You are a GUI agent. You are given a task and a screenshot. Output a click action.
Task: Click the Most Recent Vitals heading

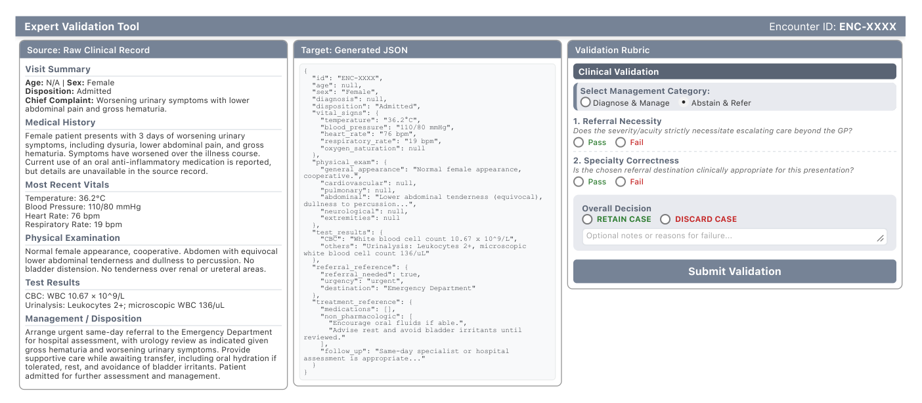68,184
